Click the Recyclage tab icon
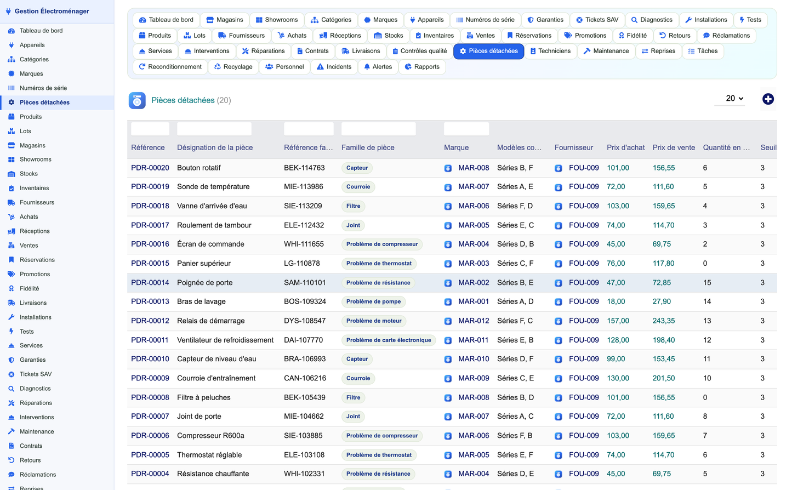The width and height of the screenshot is (792, 490). pyautogui.click(x=218, y=67)
